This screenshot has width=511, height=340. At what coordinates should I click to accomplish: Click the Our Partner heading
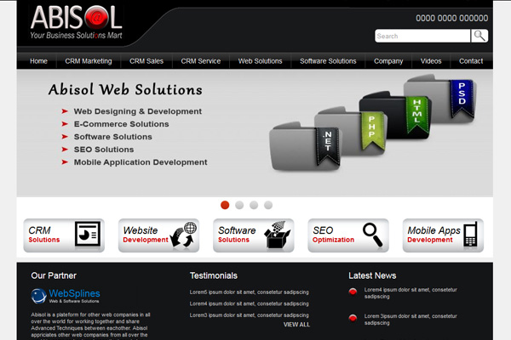pyautogui.click(x=54, y=275)
